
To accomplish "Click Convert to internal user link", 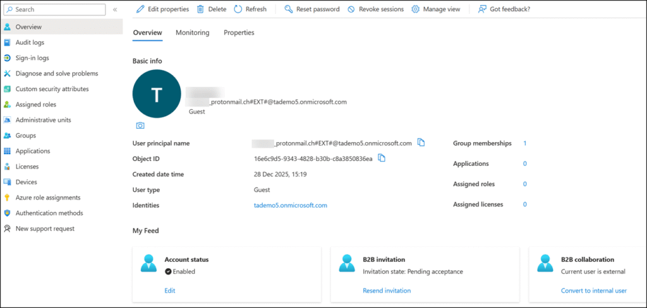I will coord(593,290).
